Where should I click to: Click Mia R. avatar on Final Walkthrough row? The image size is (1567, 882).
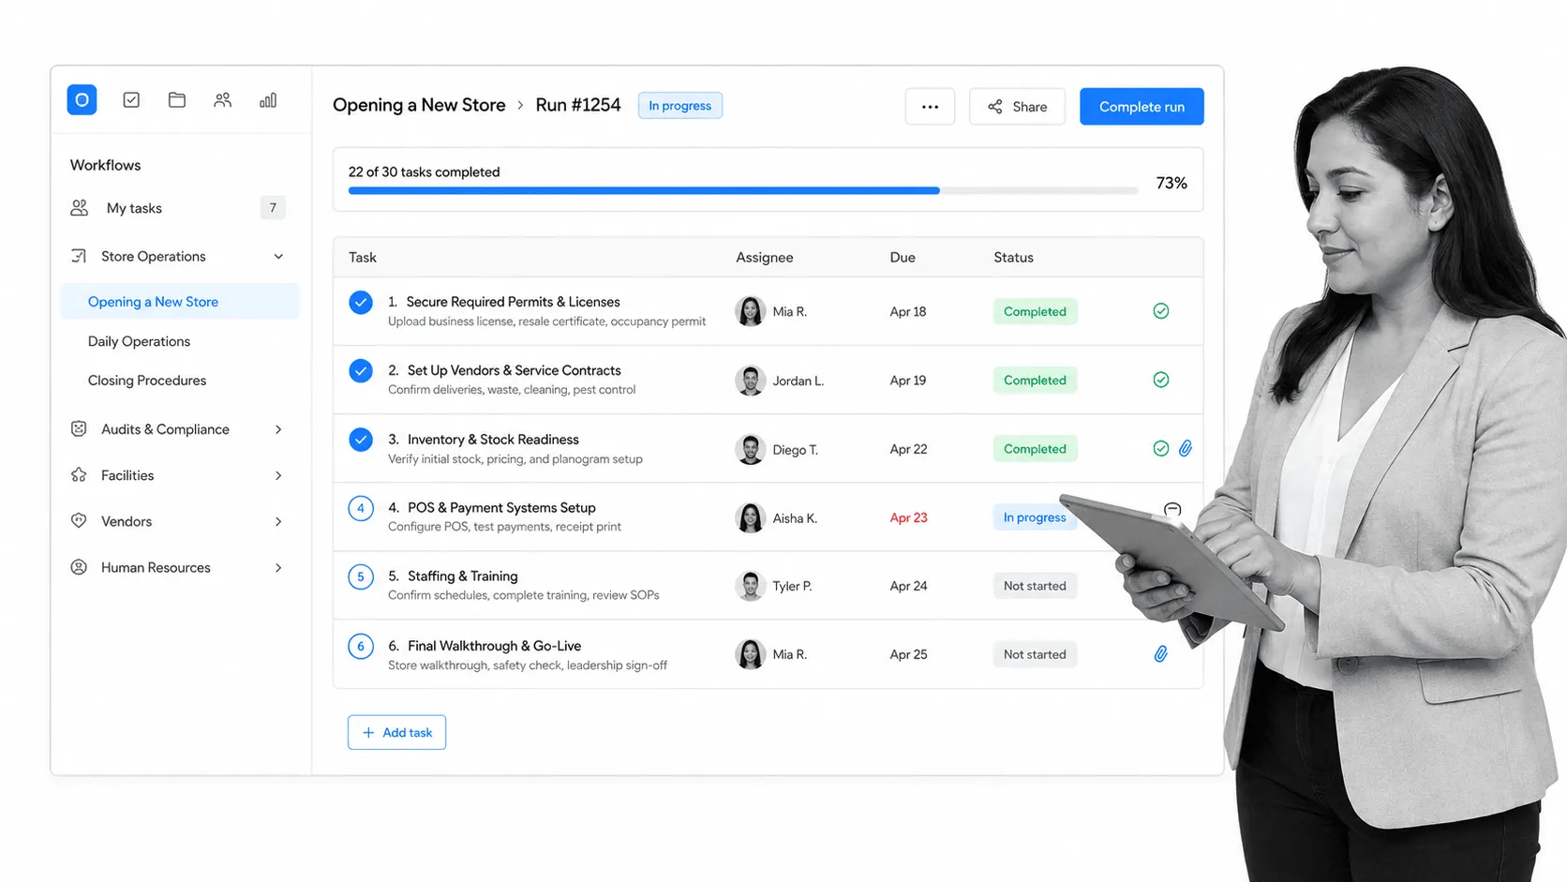tap(750, 654)
